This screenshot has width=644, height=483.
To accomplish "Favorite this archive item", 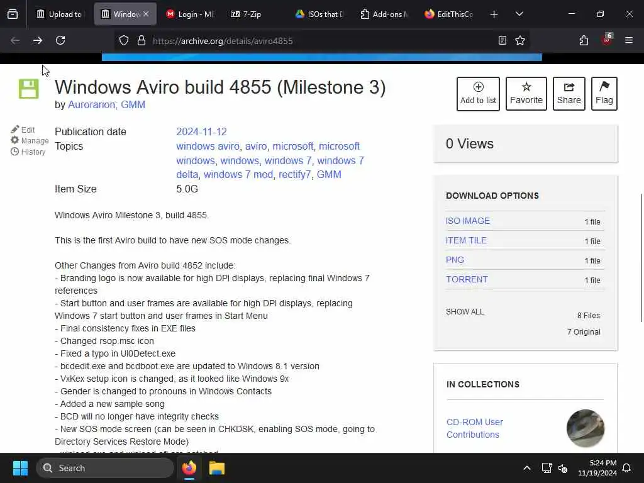I will [526, 94].
